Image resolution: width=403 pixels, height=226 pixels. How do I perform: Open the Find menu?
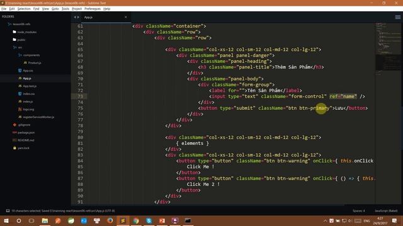(x=37, y=9)
